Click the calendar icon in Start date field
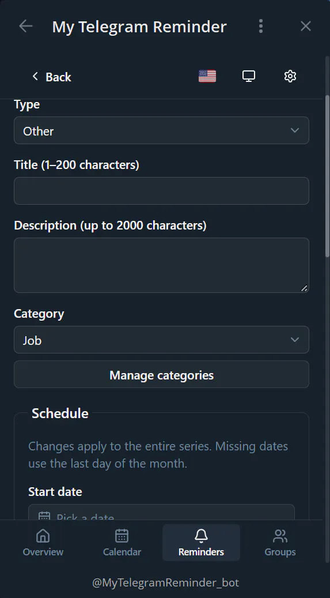 44,516
